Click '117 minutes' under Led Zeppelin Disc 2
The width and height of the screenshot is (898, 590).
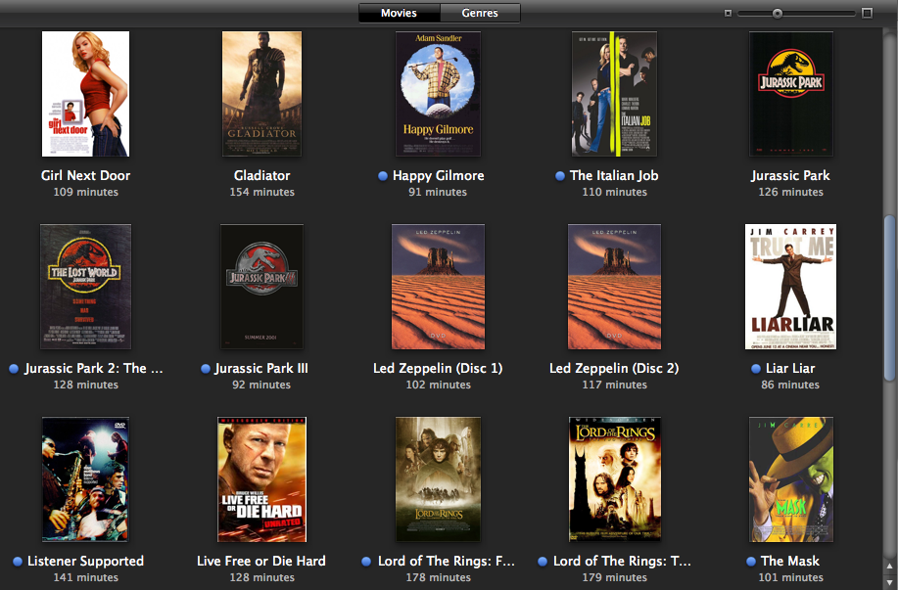pos(615,386)
